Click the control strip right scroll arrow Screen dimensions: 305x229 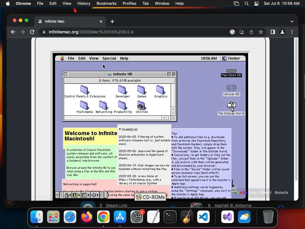[102, 195]
